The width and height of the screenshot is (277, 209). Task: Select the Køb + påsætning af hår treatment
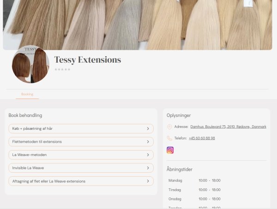click(x=81, y=128)
